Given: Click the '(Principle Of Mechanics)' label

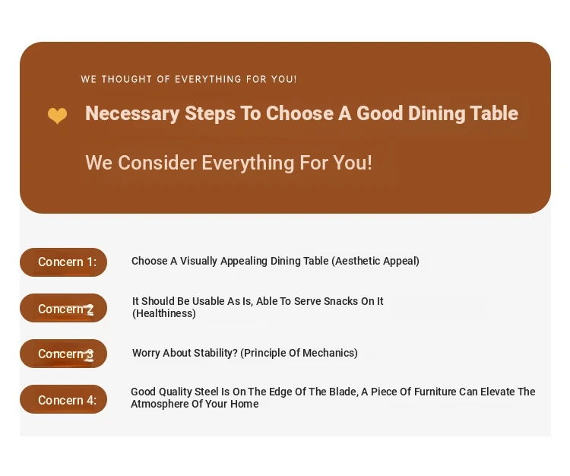Looking at the screenshot, I should [299, 353].
